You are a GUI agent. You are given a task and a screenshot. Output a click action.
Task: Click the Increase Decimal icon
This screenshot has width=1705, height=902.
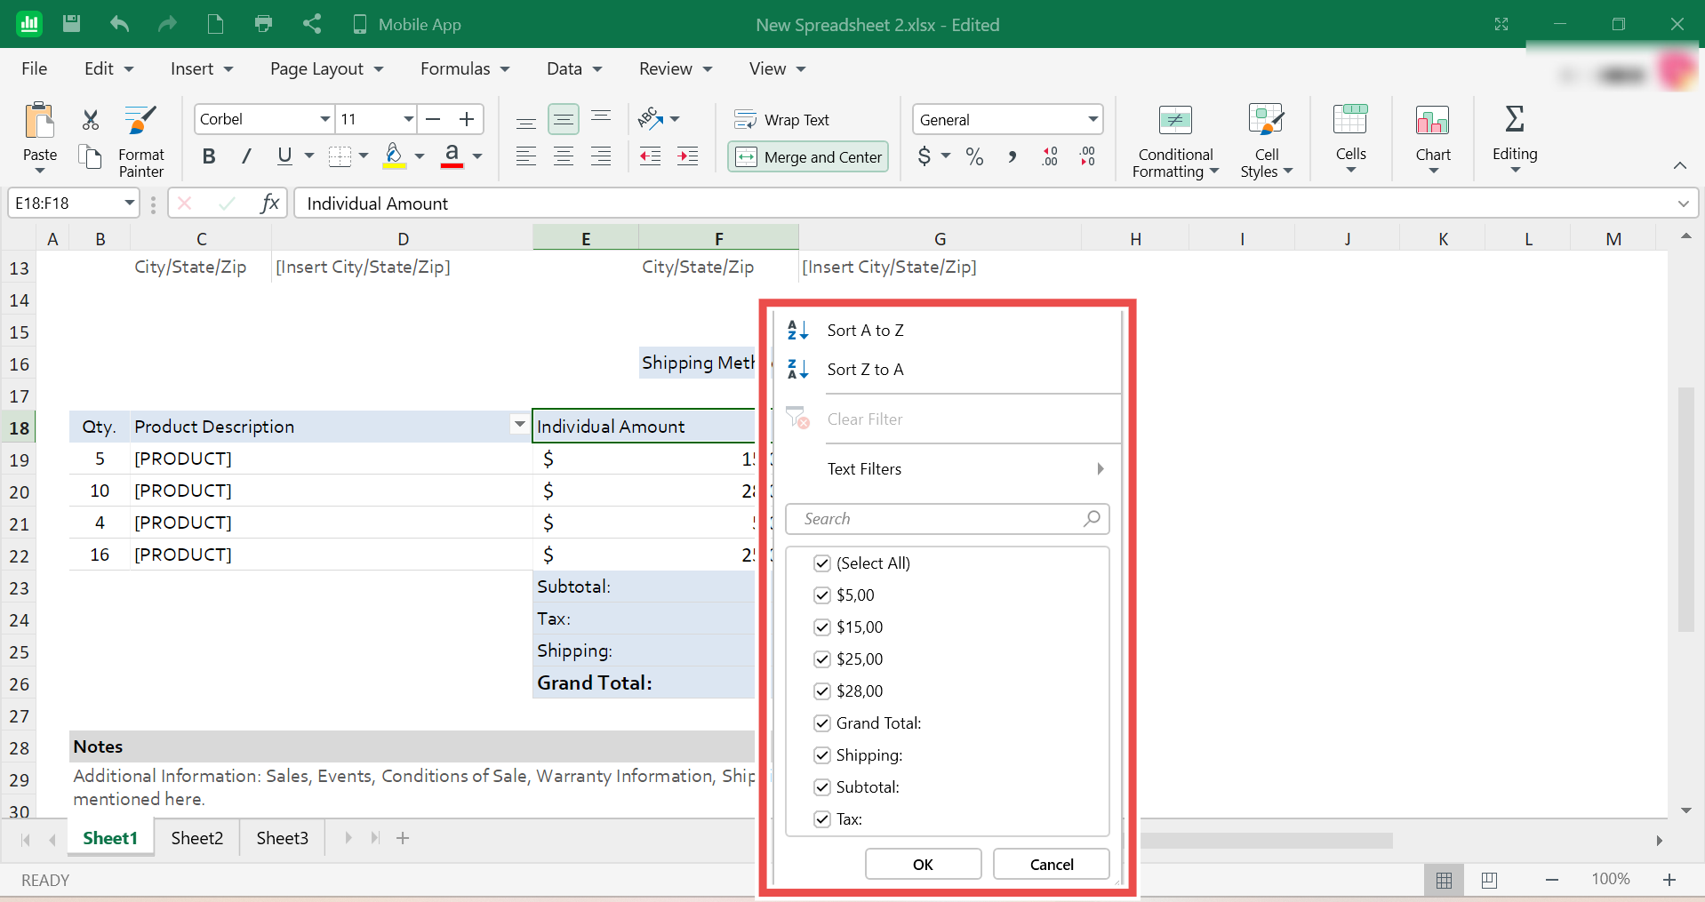coord(1050,157)
